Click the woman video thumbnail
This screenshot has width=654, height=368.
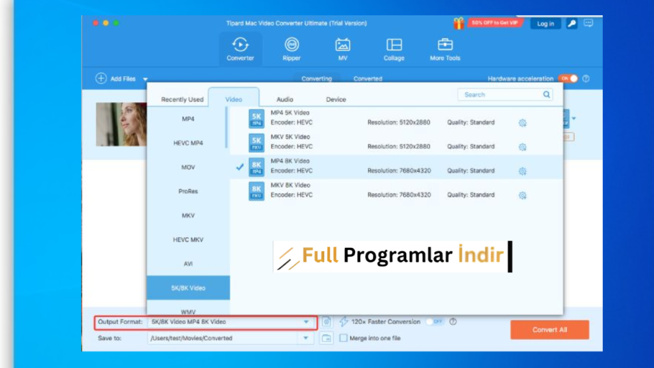121,125
